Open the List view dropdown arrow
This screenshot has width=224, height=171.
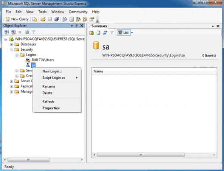(x=132, y=33)
